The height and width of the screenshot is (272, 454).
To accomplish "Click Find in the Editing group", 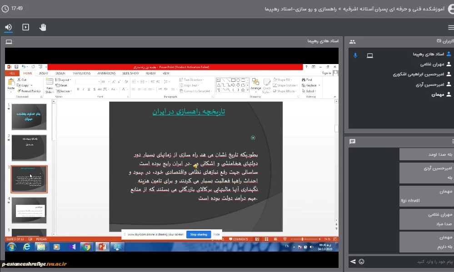I will coord(307,79).
